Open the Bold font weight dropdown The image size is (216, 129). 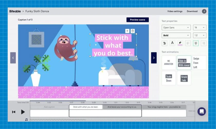tap(176, 35)
